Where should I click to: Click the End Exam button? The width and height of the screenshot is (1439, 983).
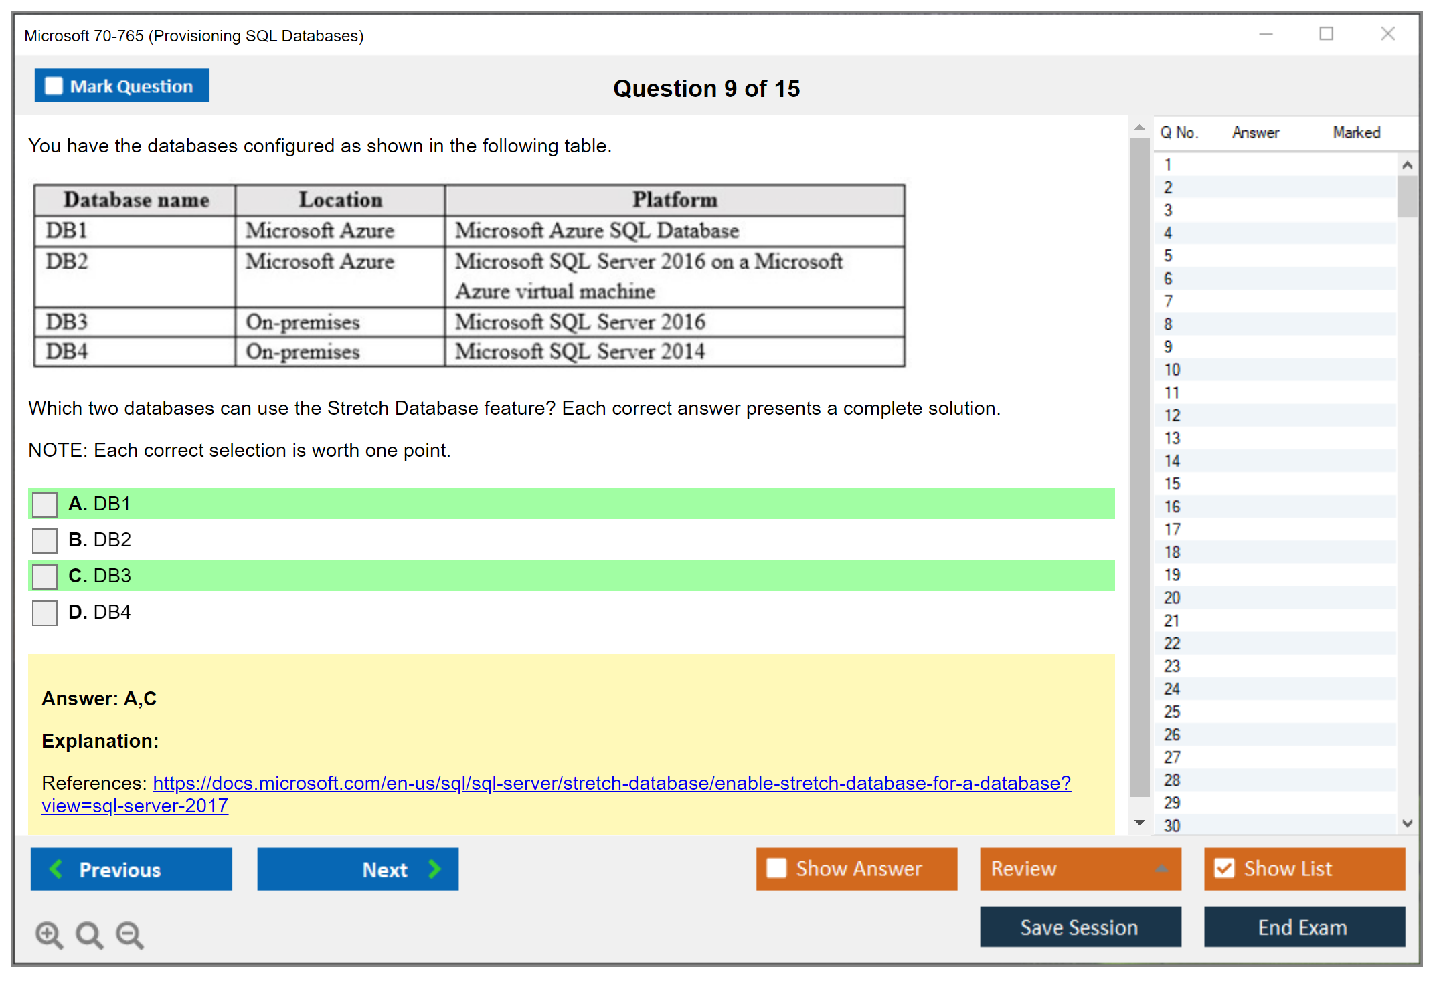point(1303,927)
